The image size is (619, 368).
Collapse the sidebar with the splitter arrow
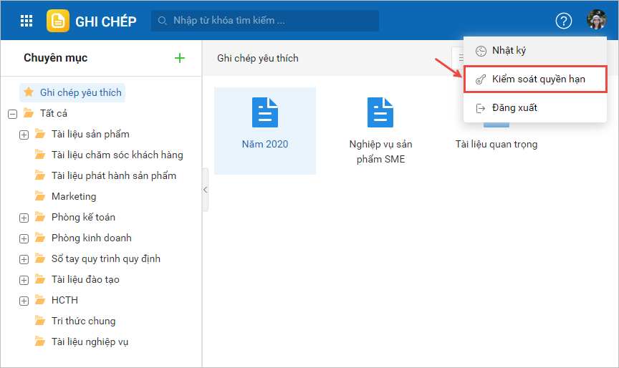pos(205,190)
